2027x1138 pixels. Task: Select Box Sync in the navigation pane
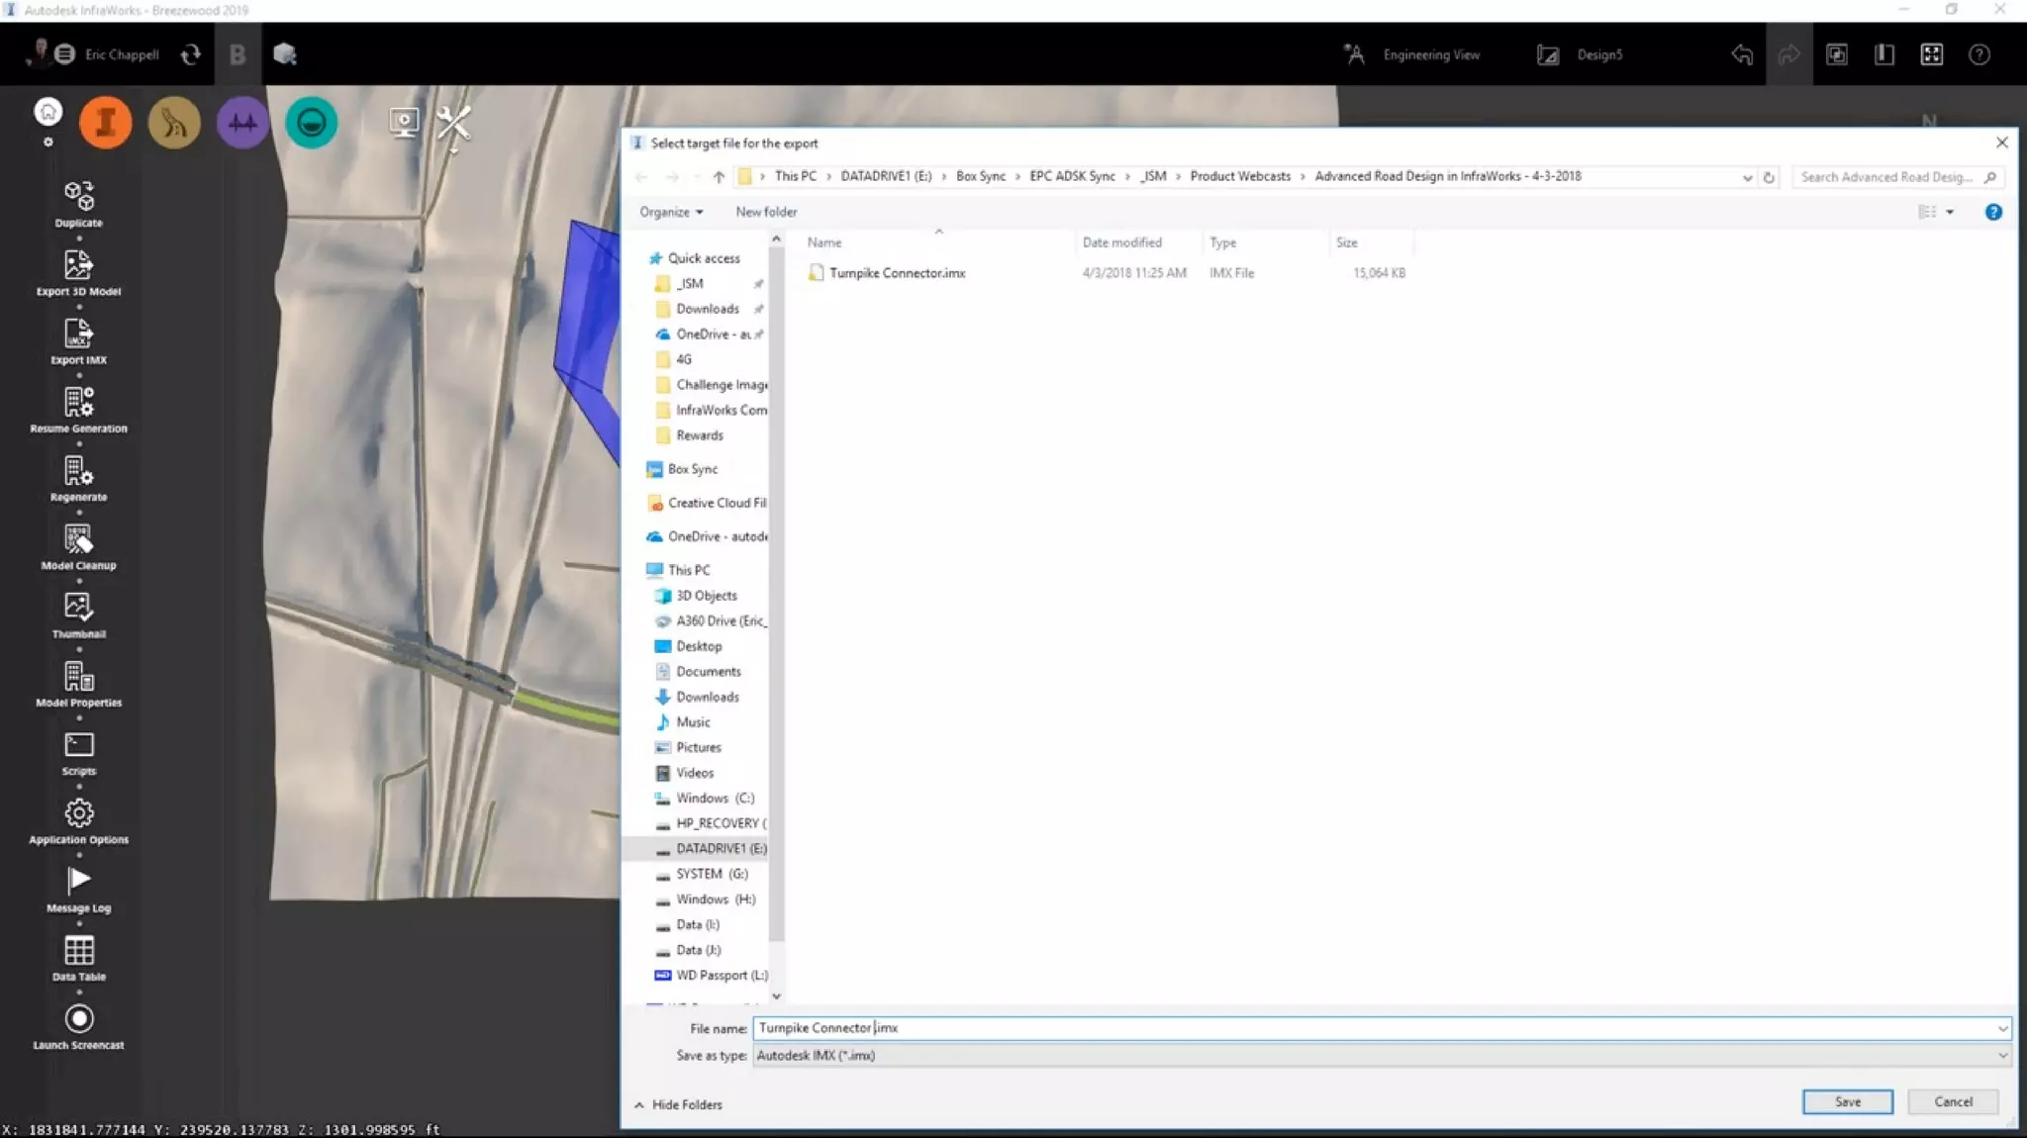click(x=692, y=469)
